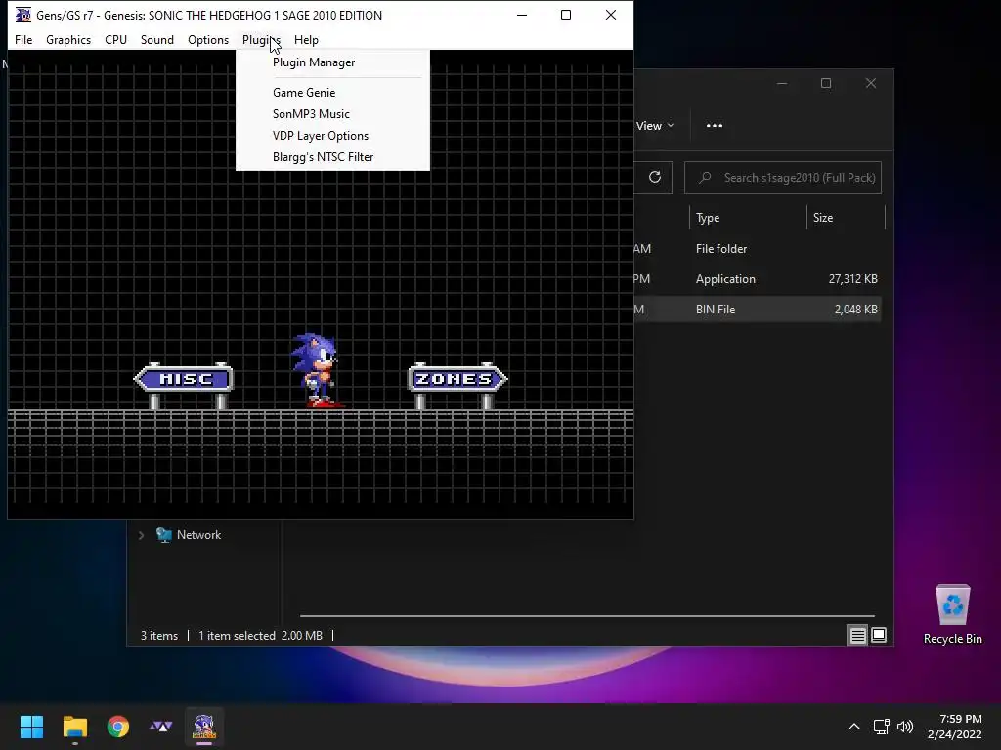Open the Sound menu
The height and width of the screenshot is (750, 1001).
point(157,39)
